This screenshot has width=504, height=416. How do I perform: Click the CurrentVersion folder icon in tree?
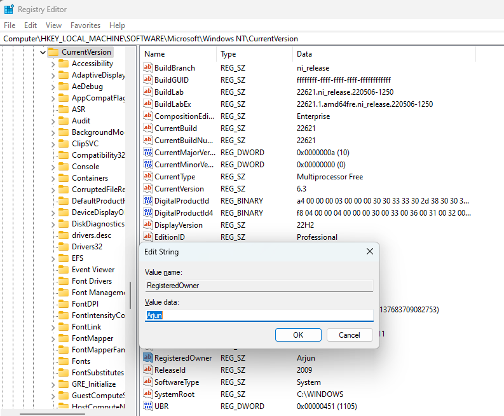(x=53, y=52)
